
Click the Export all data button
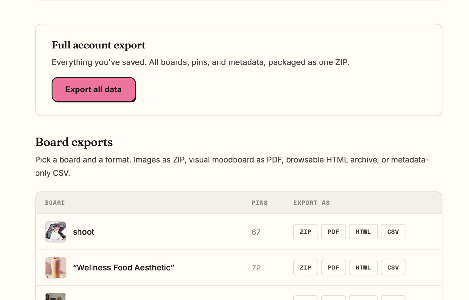tap(93, 89)
